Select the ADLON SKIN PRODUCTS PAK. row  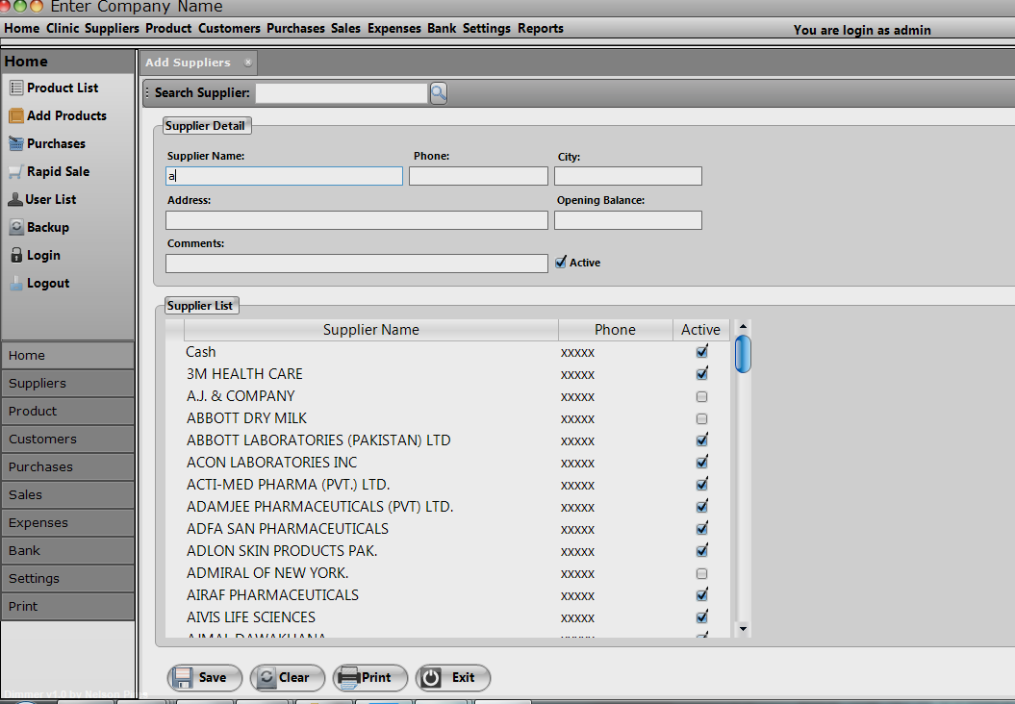point(448,551)
